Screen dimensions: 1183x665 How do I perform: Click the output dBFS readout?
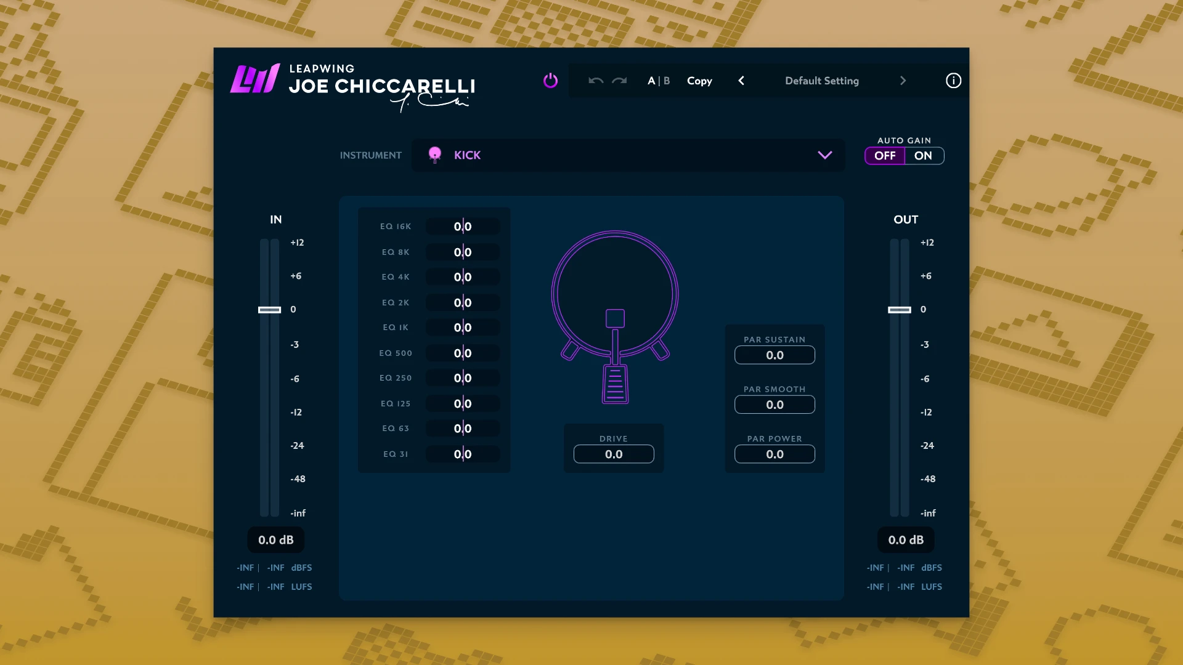click(x=905, y=568)
